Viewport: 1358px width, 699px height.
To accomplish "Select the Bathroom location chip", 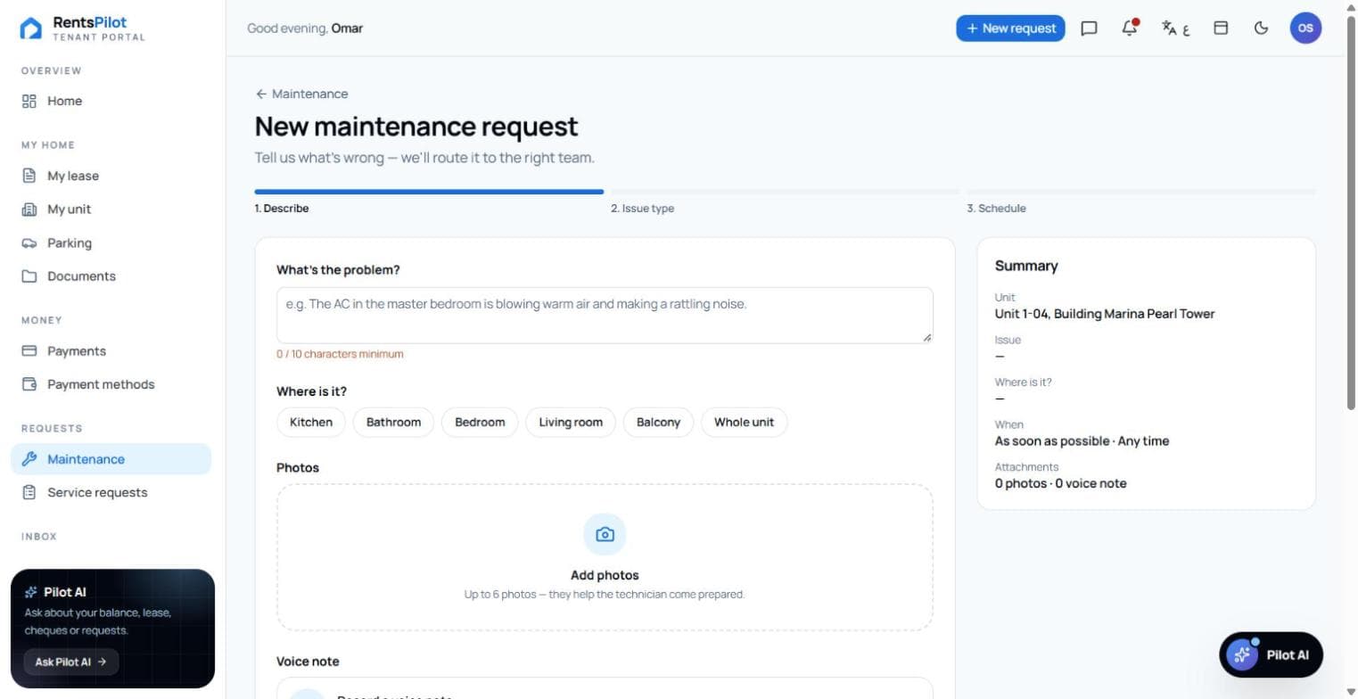I will [393, 423].
